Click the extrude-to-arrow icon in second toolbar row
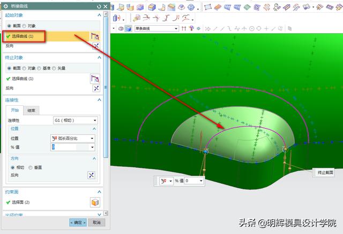The image size is (343, 234). point(117,18)
